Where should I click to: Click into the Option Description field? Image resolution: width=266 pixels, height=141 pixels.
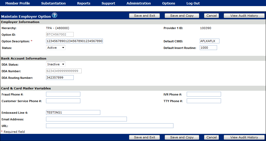(x=74, y=41)
